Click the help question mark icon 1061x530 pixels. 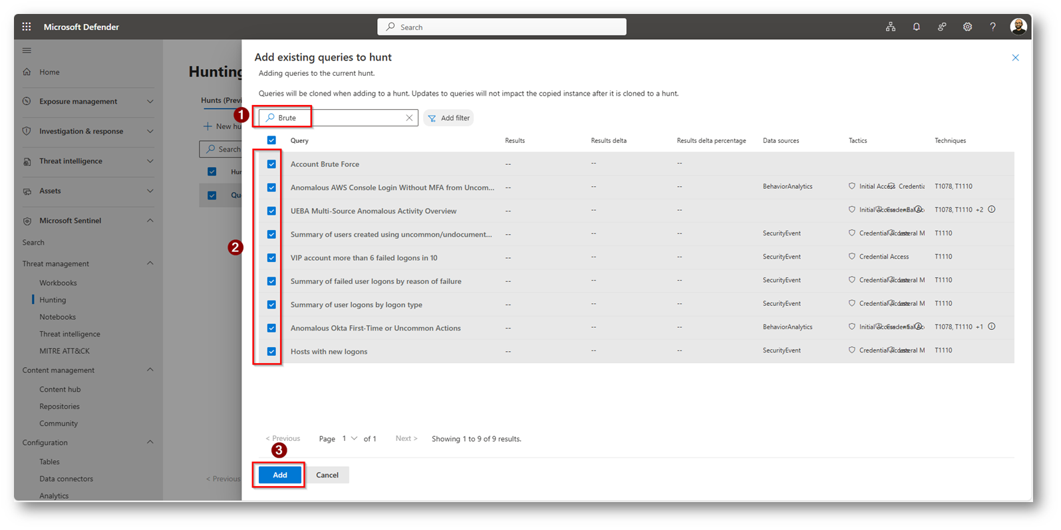pyautogui.click(x=992, y=27)
